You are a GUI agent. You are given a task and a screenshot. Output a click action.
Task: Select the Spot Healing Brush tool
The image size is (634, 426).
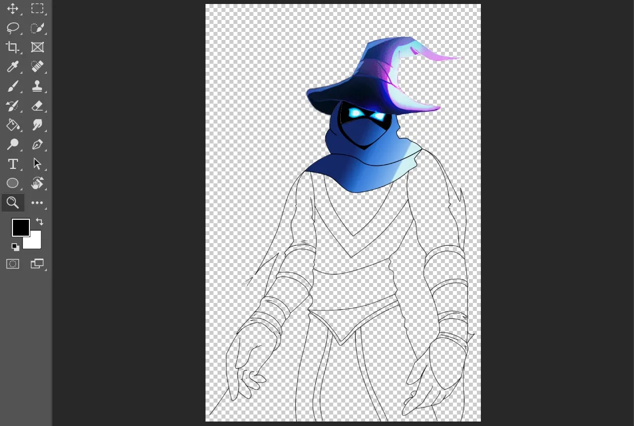click(x=37, y=67)
